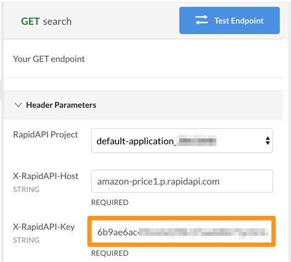Image resolution: width=291 pixels, height=262 pixels.
Task: Click the 'Your GET endpoint' description text
Action: coord(49,59)
